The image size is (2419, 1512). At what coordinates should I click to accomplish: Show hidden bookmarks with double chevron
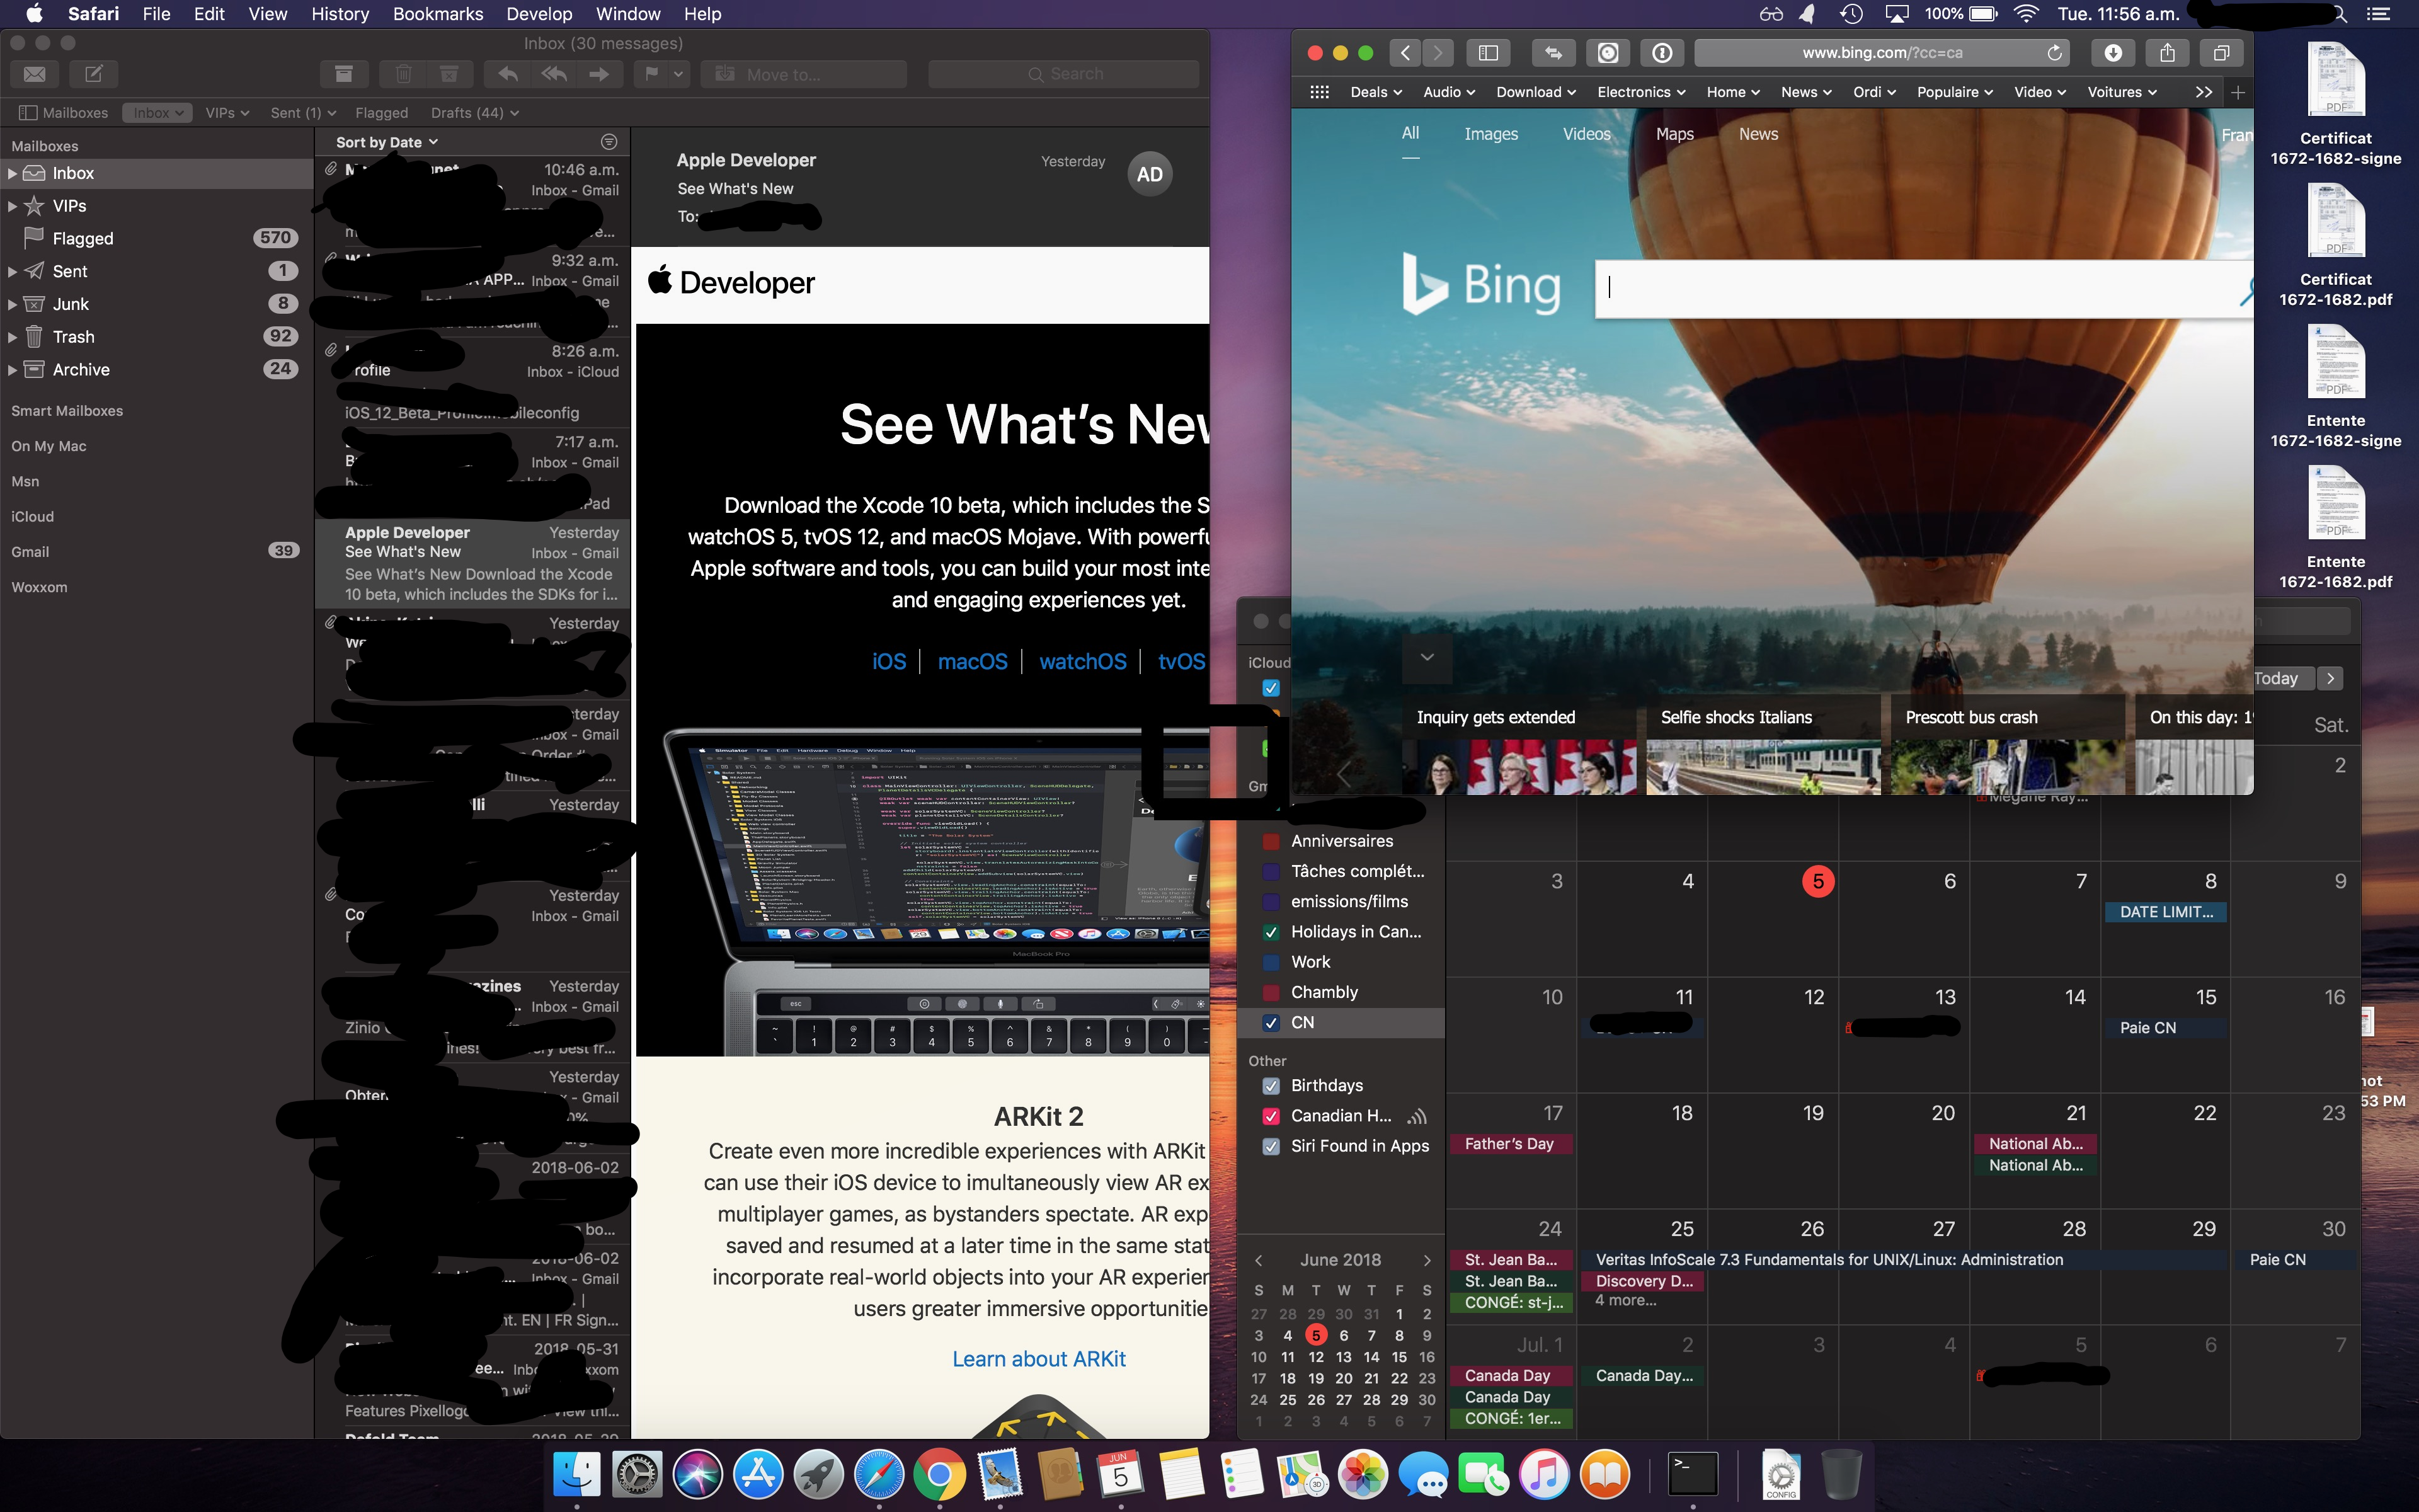(2204, 92)
